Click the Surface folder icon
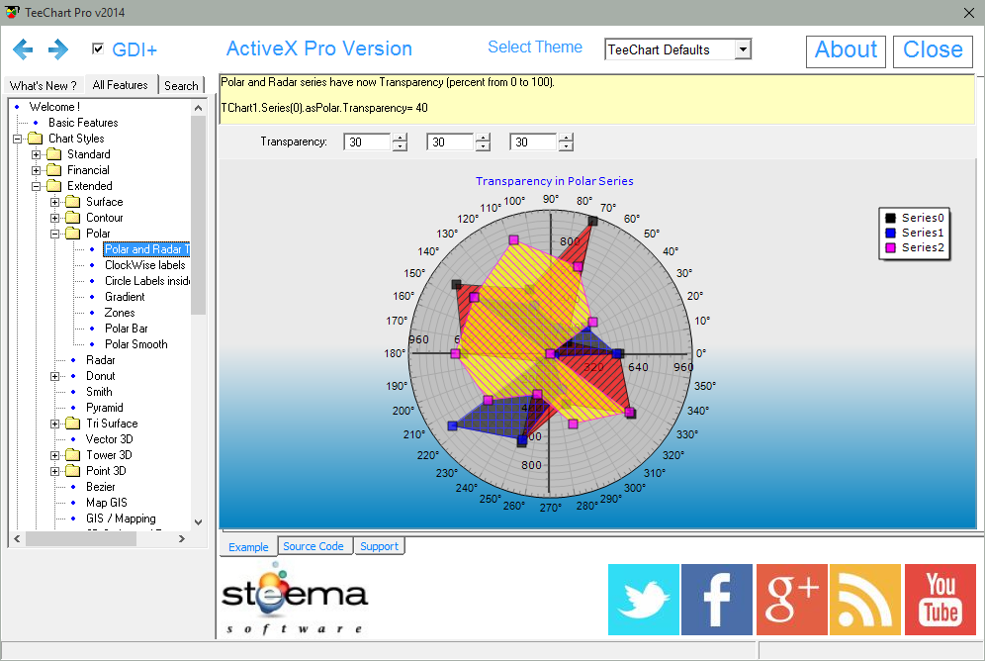The image size is (985, 661). point(73,202)
